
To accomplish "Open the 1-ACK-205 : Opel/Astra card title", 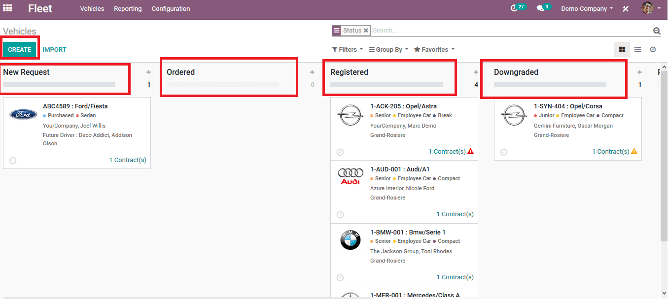I will pos(403,106).
